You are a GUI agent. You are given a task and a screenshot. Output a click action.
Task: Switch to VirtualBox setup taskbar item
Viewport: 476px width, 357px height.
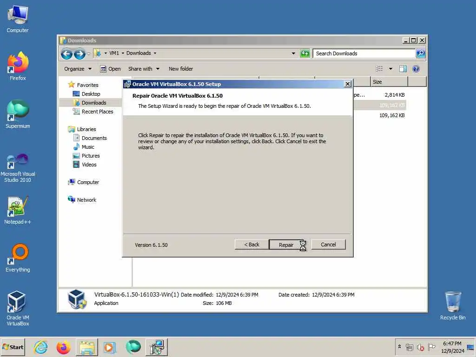pos(157,347)
